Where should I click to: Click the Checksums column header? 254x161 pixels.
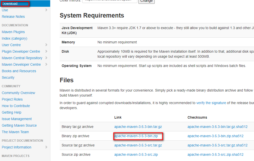(197, 117)
